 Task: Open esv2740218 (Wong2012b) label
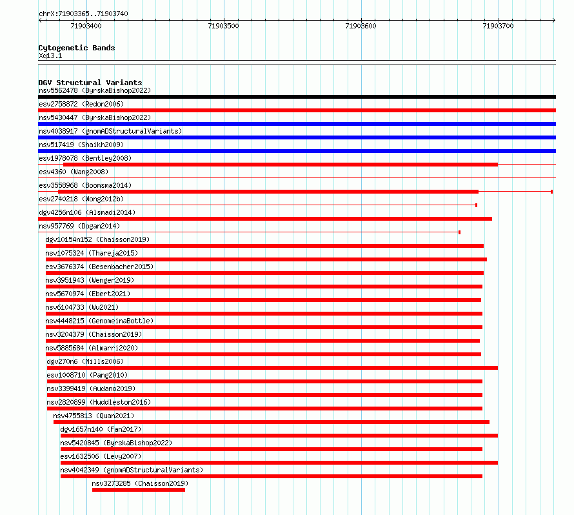click(x=81, y=199)
